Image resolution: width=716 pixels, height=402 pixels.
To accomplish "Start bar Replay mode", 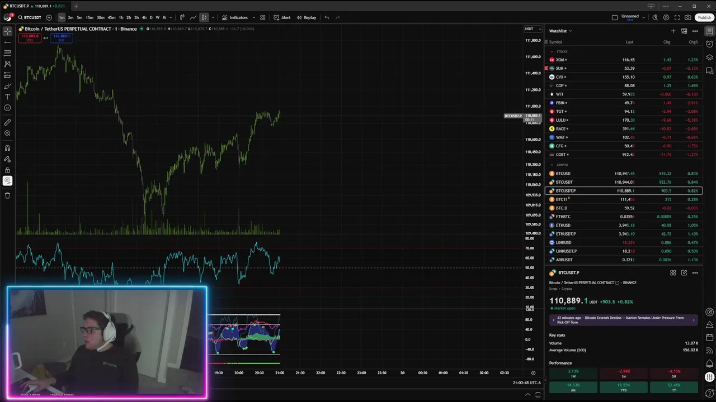I will (x=307, y=17).
